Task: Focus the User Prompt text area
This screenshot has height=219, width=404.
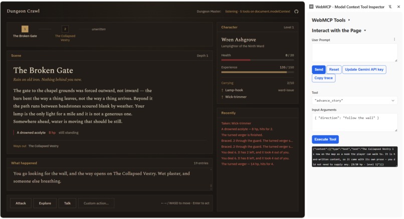Action: 354,53
